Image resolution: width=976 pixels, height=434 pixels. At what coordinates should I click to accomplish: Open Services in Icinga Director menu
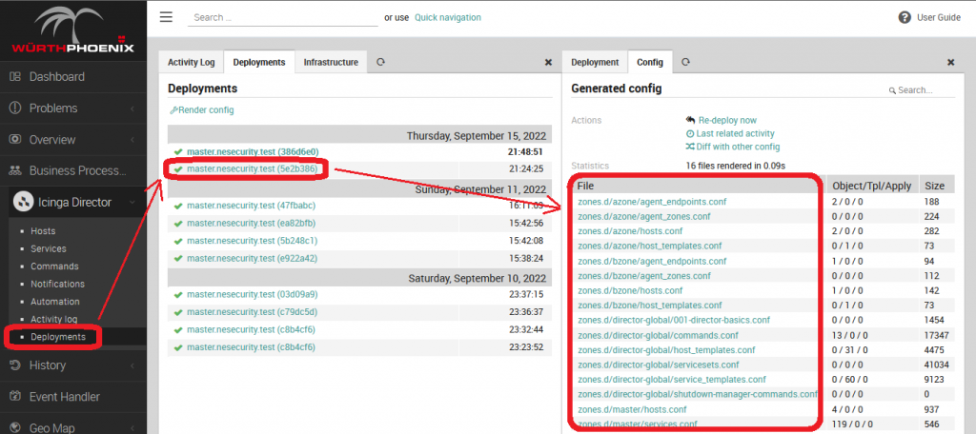pyautogui.click(x=49, y=248)
